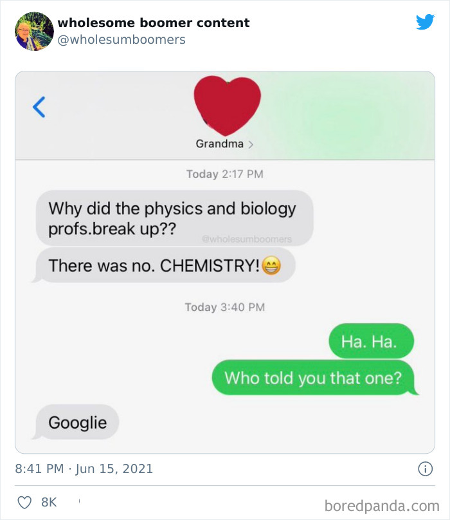This screenshot has height=520, width=450.
Task: Open the Jun 15, 2021 timestamp link
Action: (82, 470)
